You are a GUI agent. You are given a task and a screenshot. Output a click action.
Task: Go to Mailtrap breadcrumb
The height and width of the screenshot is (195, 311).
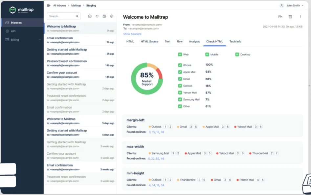coord(76,6)
